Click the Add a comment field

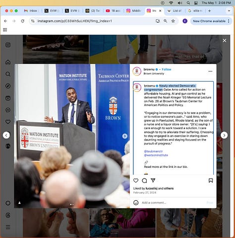(x=173, y=202)
